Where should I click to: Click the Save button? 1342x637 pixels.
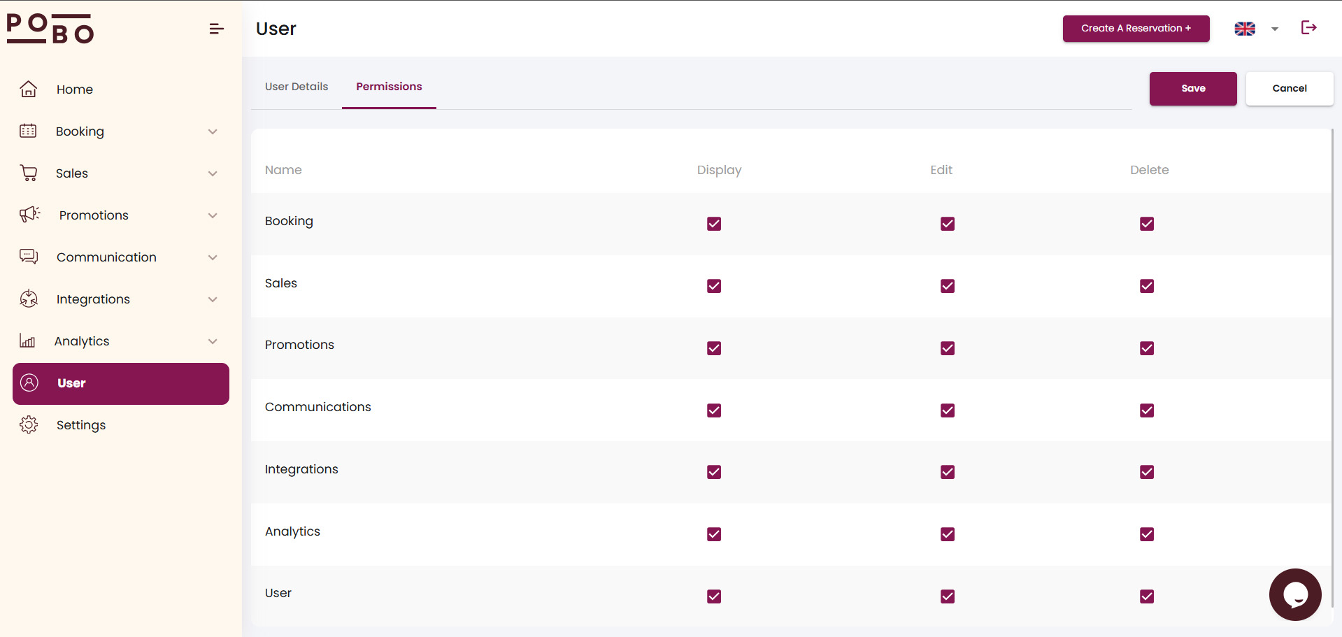coord(1192,89)
